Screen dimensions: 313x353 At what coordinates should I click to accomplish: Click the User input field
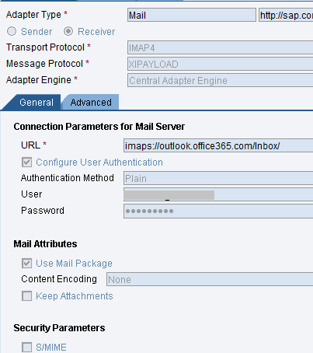click(x=218, y=194)
